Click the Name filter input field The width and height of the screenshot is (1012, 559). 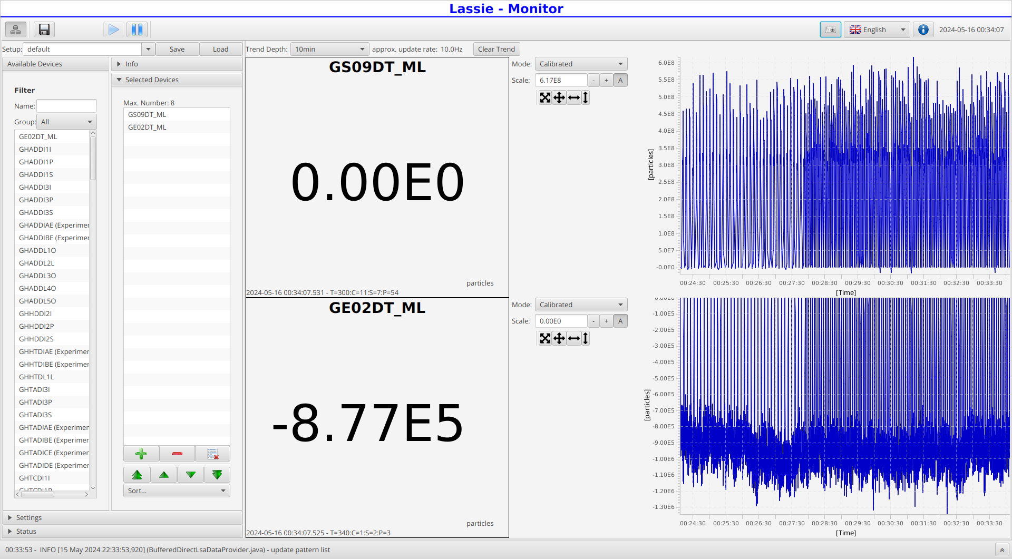[66, 106]
